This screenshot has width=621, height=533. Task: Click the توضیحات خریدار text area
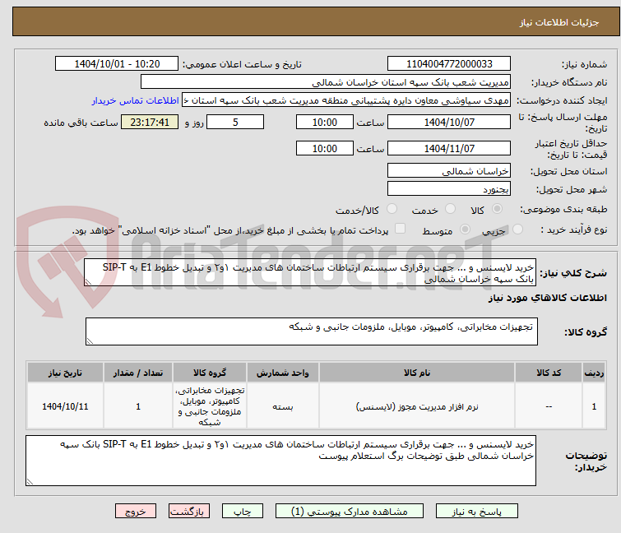(x=280, y=461)
